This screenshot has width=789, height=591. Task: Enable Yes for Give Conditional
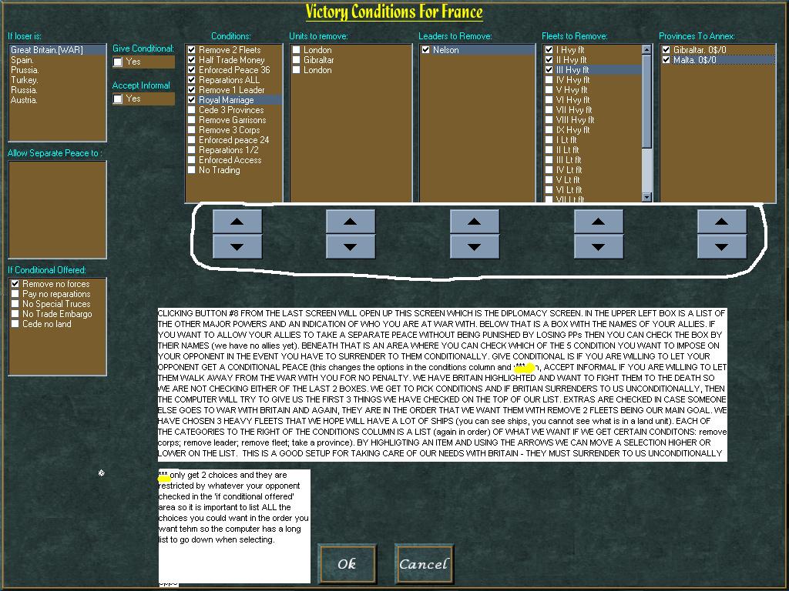pyautogui.click(x=118, y=60)
